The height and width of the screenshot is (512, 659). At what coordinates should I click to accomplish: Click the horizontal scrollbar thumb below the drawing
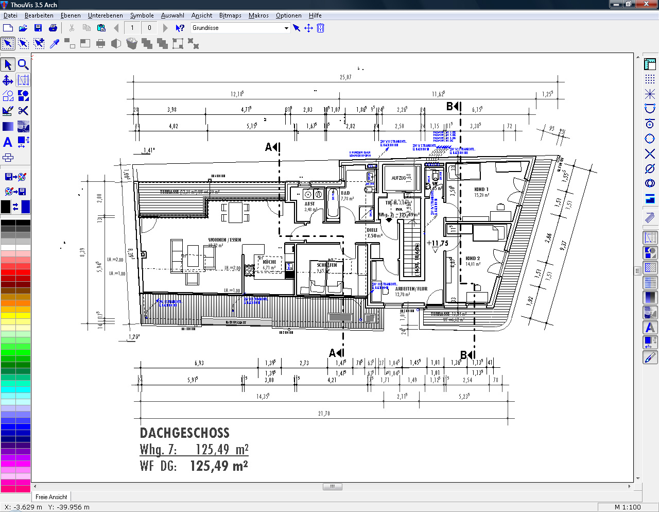[333, 486]
